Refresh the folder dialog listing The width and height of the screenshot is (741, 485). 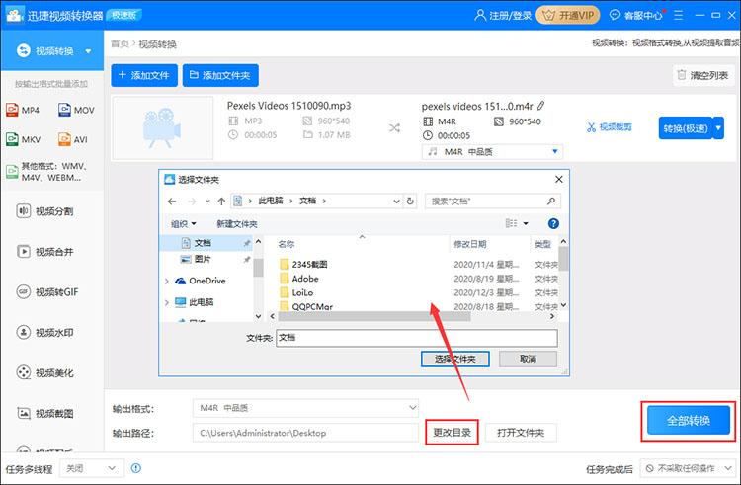click(410, 202)
